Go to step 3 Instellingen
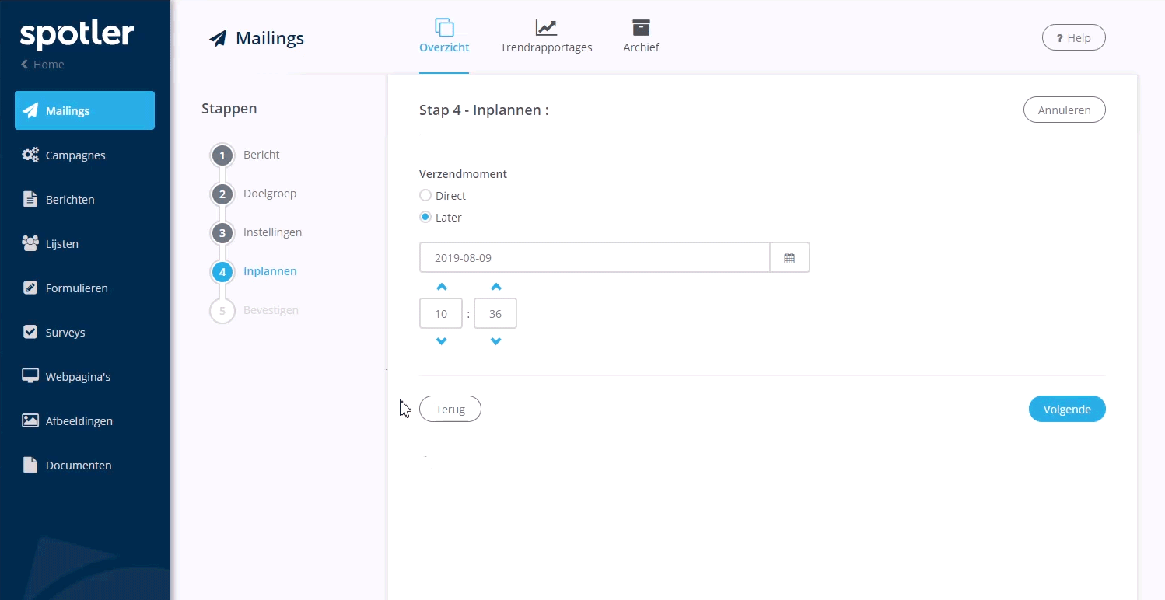 257,232
